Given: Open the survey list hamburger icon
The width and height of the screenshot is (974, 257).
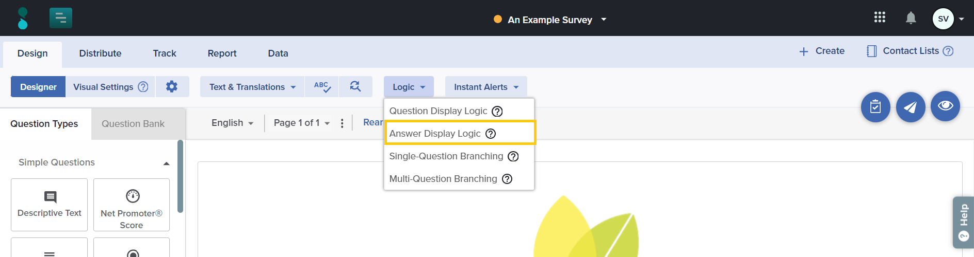Looking at the screenshot, I should pyautogui.click(x=61, y=19).
